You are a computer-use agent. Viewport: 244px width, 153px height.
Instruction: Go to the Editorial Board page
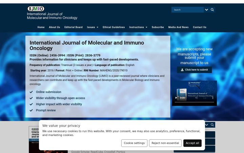tap(74, 27)
